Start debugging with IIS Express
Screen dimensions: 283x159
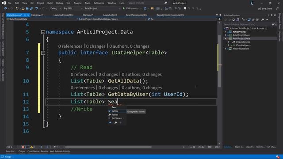tap(130, 8)
